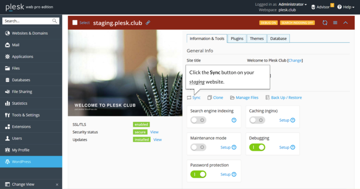
Task: Click Setup link for Maintenance mode
Action: click(226, 147)
